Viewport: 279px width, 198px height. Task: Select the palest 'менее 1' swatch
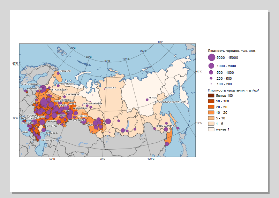click(x=211, y=129)
